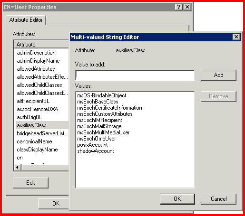Viewport: 245px width, 216px height.
Task: Click the Remove button
Action: click(218, 96)
